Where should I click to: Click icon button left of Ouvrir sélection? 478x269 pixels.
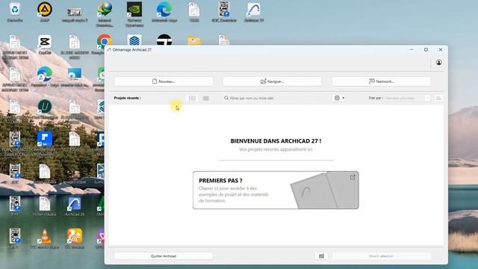pyautogui.click(x=321, y=256)
